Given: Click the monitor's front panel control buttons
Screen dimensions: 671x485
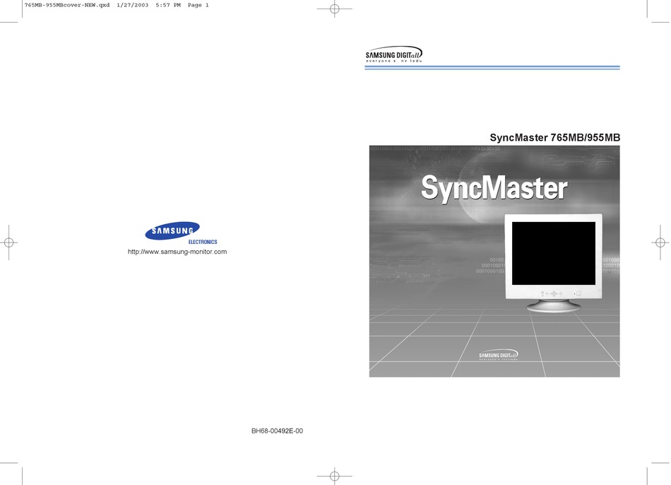Looking at the screenshot, I should tap(561, 293).
